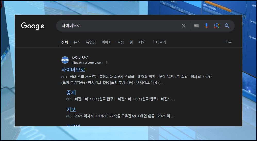Click the https://m.cyberoro.com URL
Viewport: 257px width, 141px height.
click(x=87, y=63)
